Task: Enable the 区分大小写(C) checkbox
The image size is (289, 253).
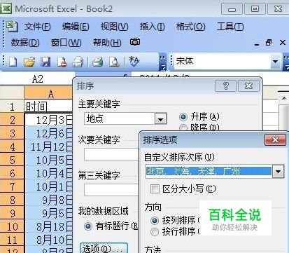Action: click(x=155, y=189)
